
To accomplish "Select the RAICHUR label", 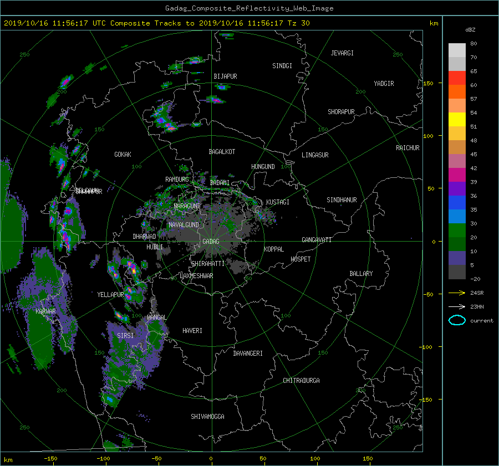I will pos(408,148).
